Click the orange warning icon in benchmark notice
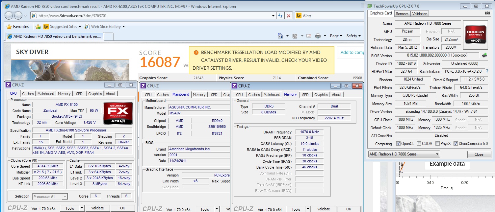Screen dimensions: 495x212 [196, 52]
